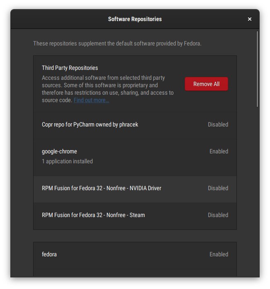The image size is (270, 289).
Task: Open the Find out more link
Action: (x=92, y=100)
